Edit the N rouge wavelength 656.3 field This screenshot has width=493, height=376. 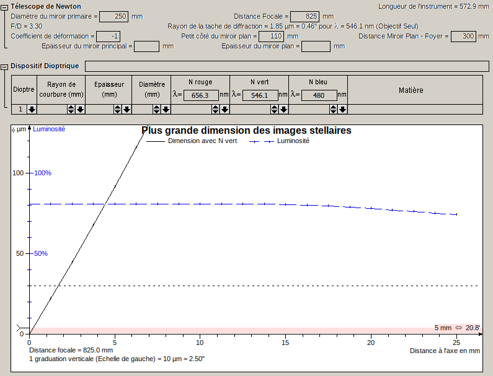pyautogui.click(x=201, y=95)
